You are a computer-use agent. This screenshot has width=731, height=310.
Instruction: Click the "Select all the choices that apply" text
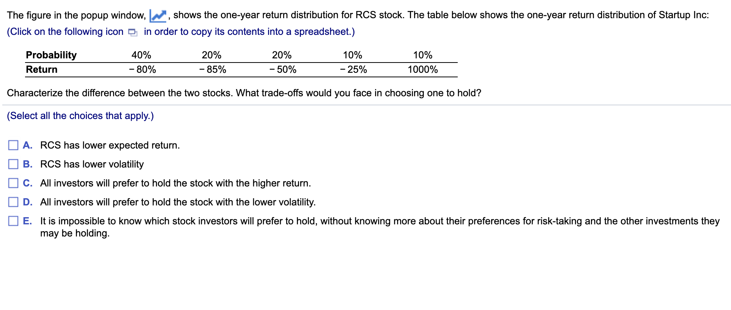point(80,116)
